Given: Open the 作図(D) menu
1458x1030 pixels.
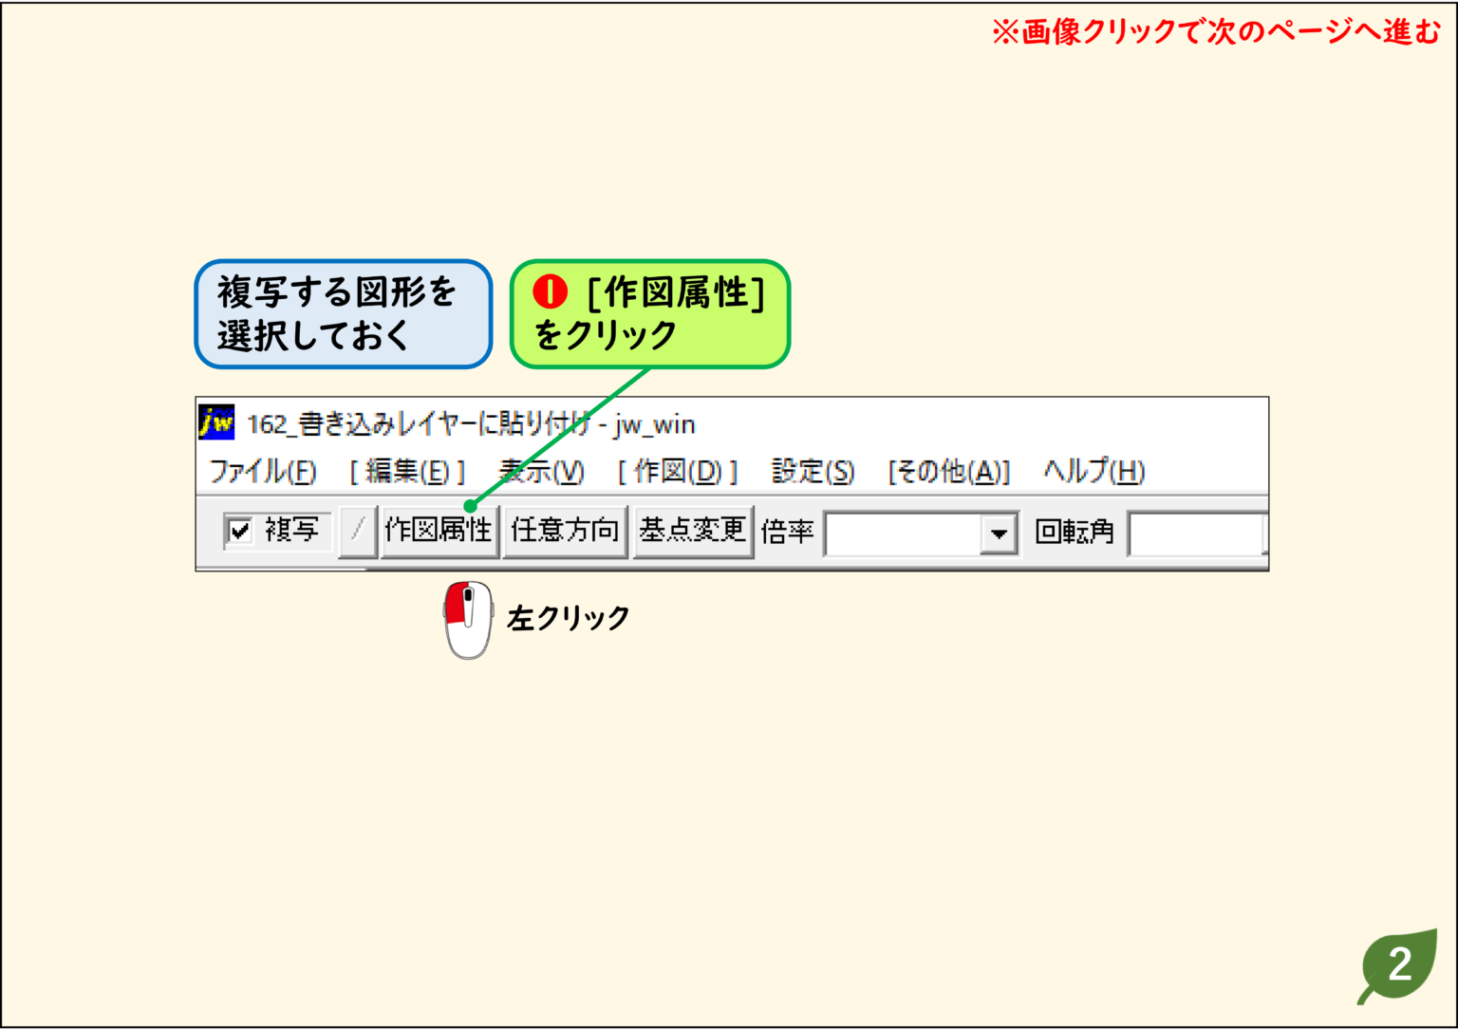Looking at the screenshot, I should point(678,471).
